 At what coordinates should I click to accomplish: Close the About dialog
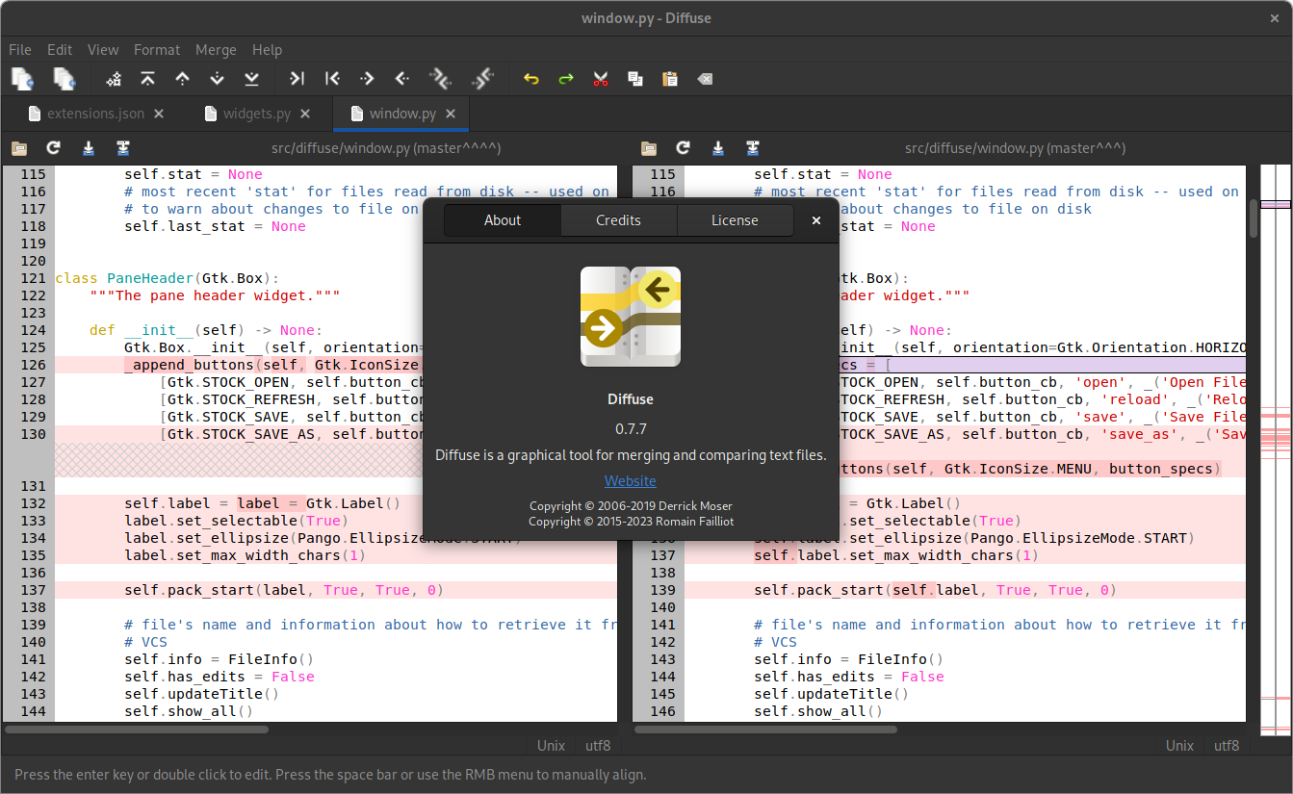pyautogui.click(x=816, y=220)
